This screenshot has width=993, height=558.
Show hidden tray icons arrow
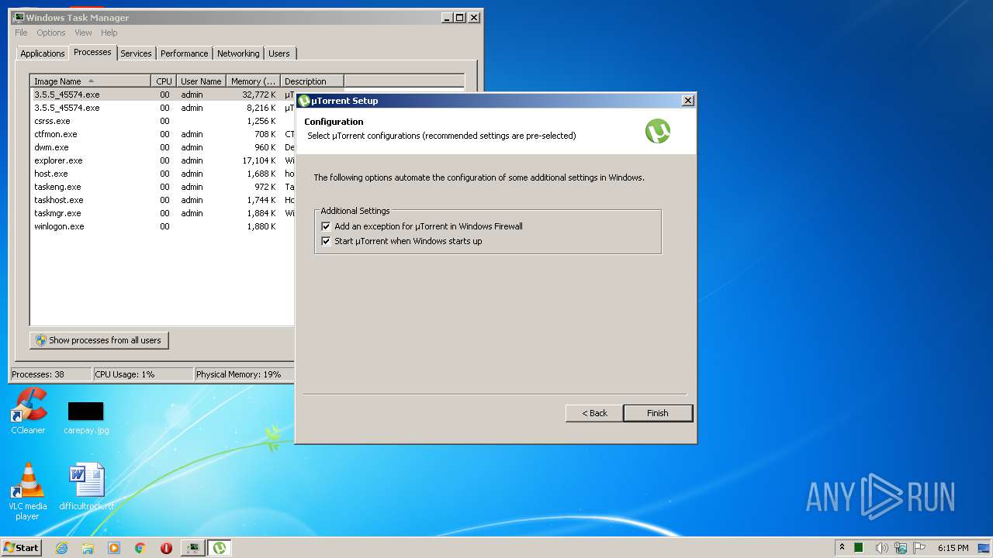pos(842,547)
